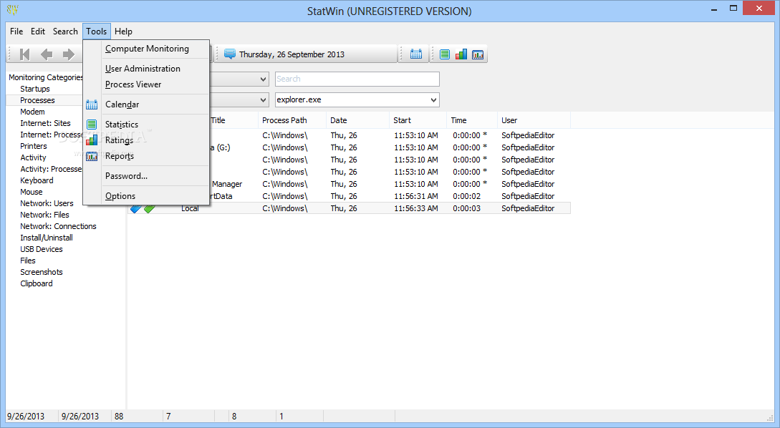
Task: Sort by the Start column header
Action: 418,120
